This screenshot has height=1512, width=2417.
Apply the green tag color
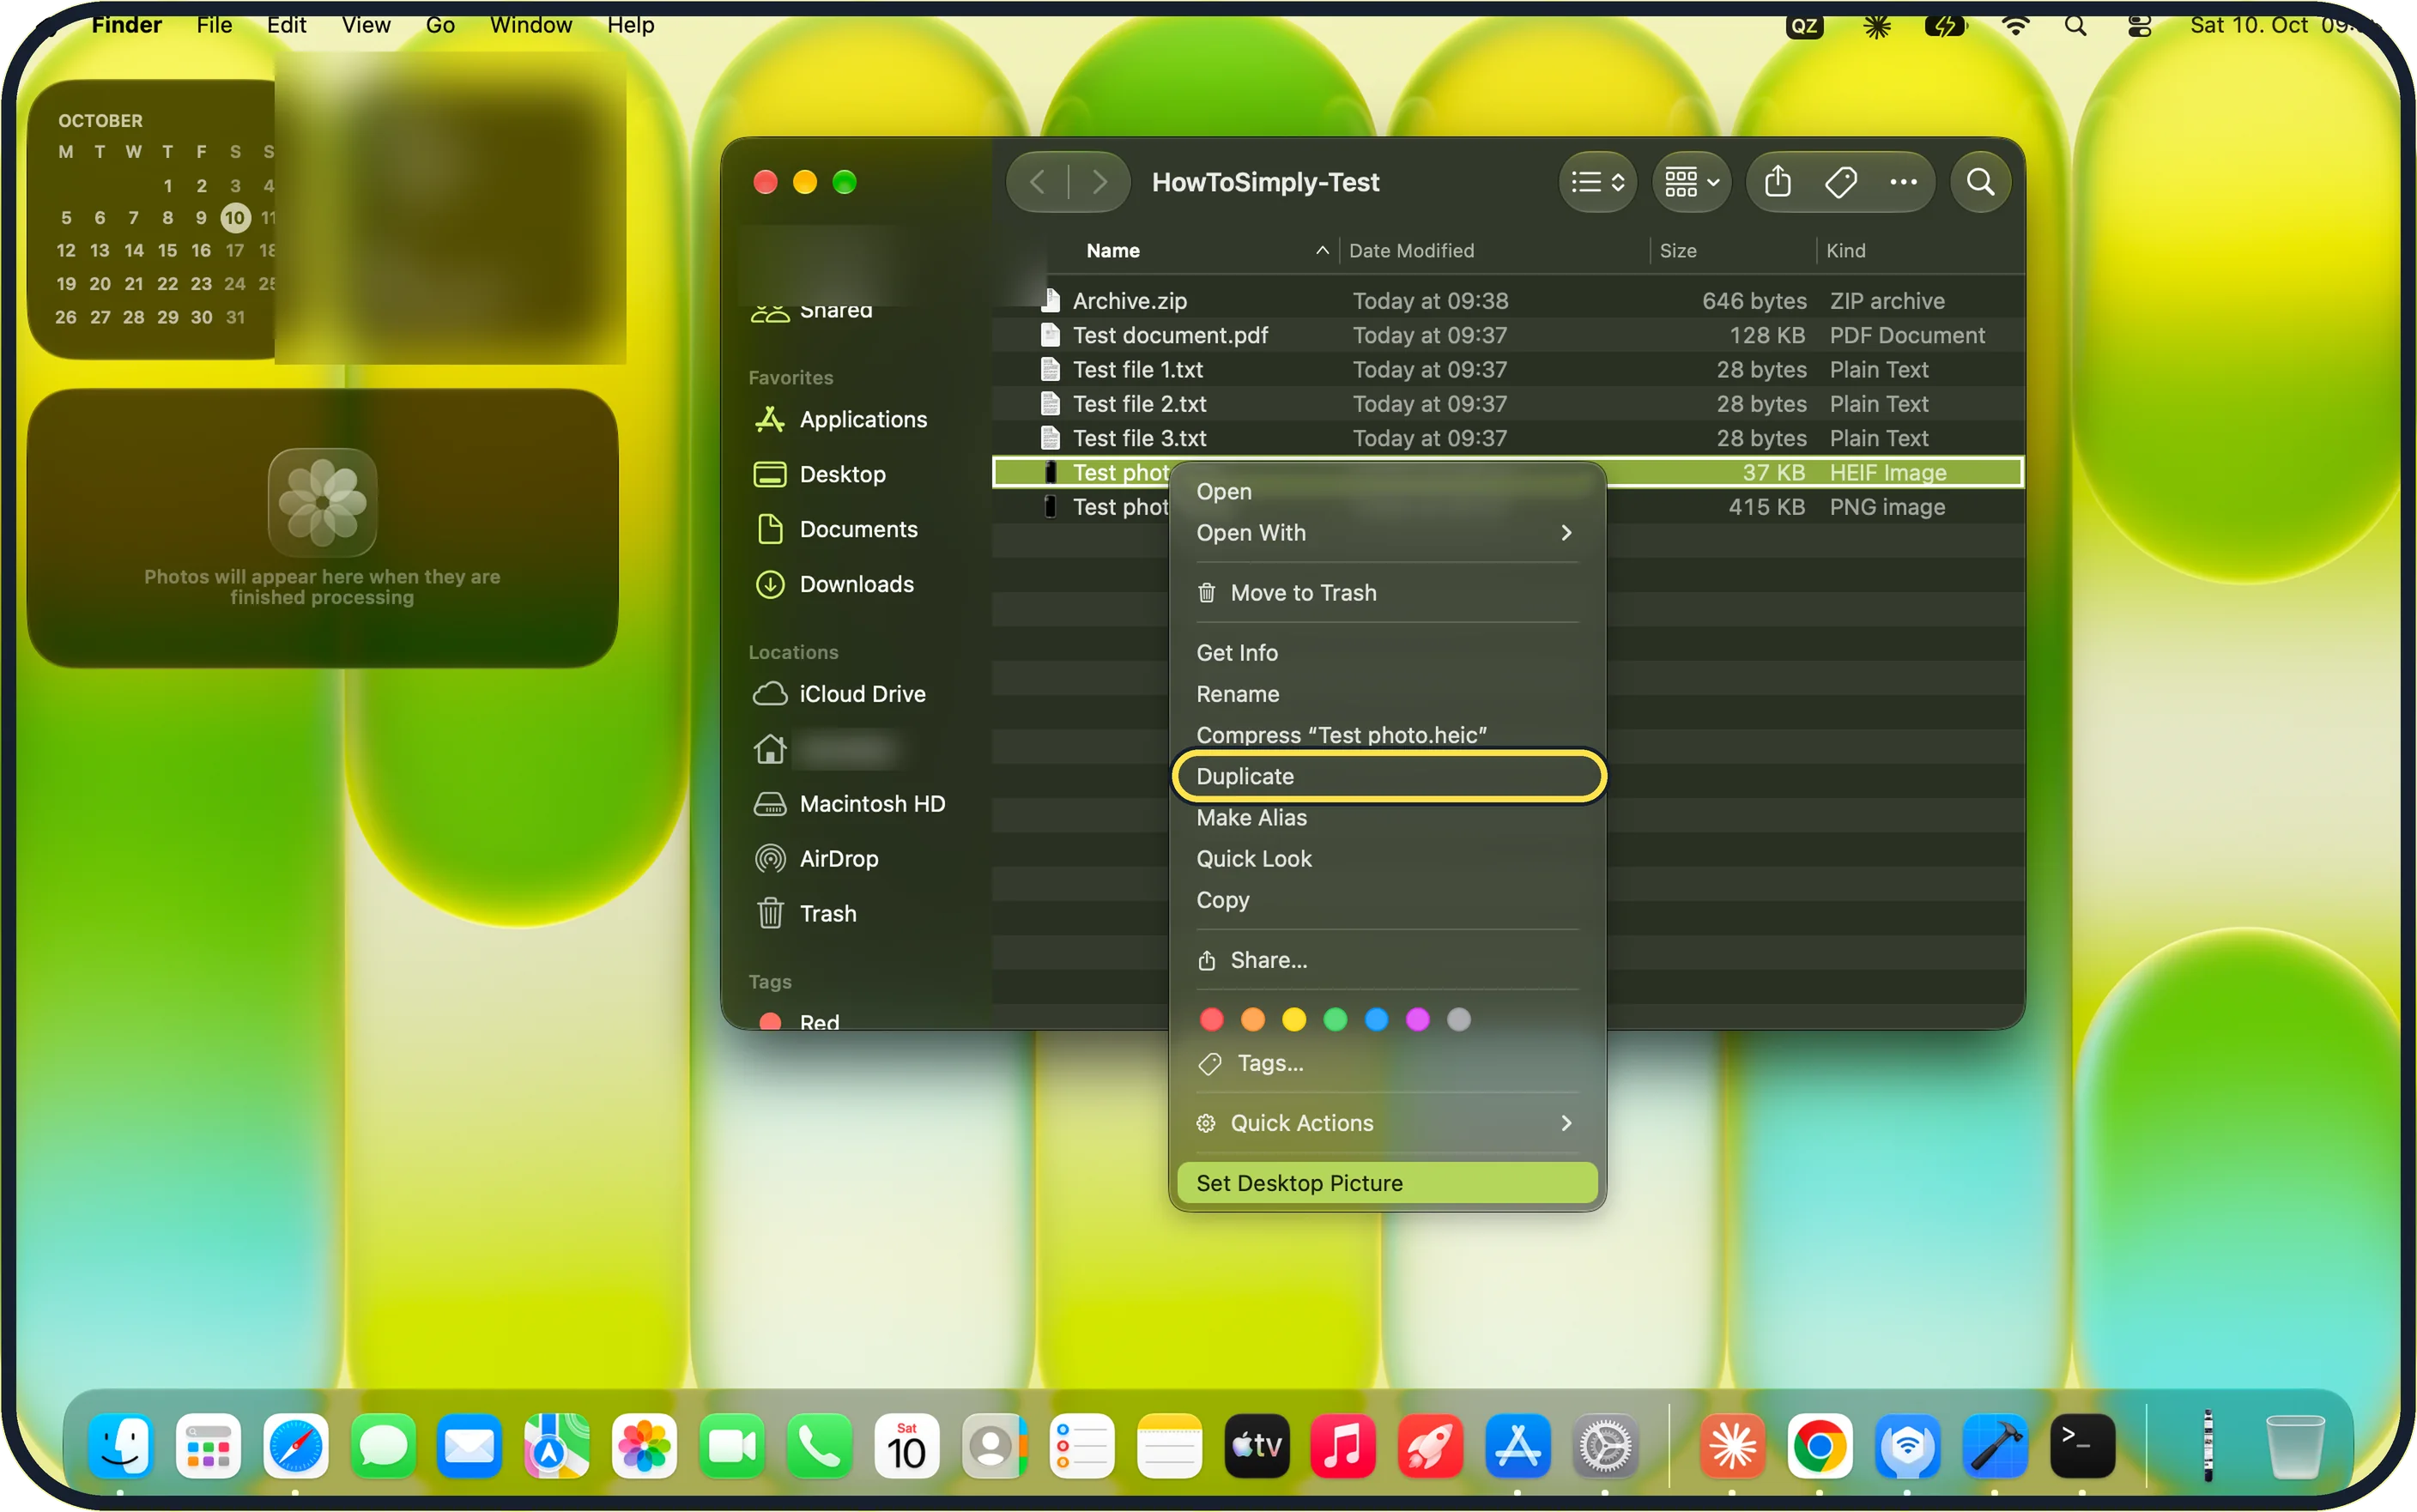[x=1335, y=1019]
